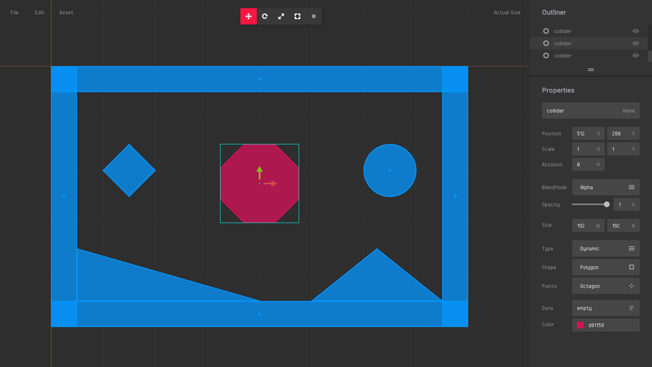Select the Move tool in toolbar
This screenshot has width=652, height=367.
pyautogui.click(x=249, y=16)
